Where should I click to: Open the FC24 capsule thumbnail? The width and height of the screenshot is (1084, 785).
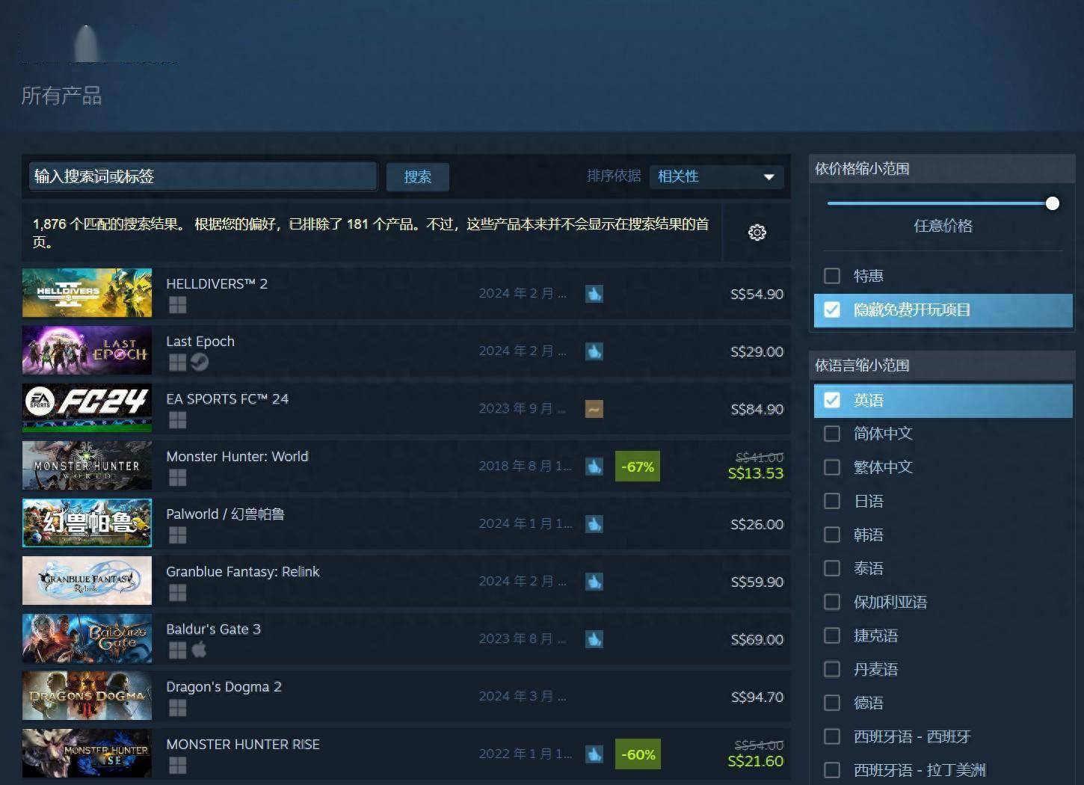(x=87, y=408)
